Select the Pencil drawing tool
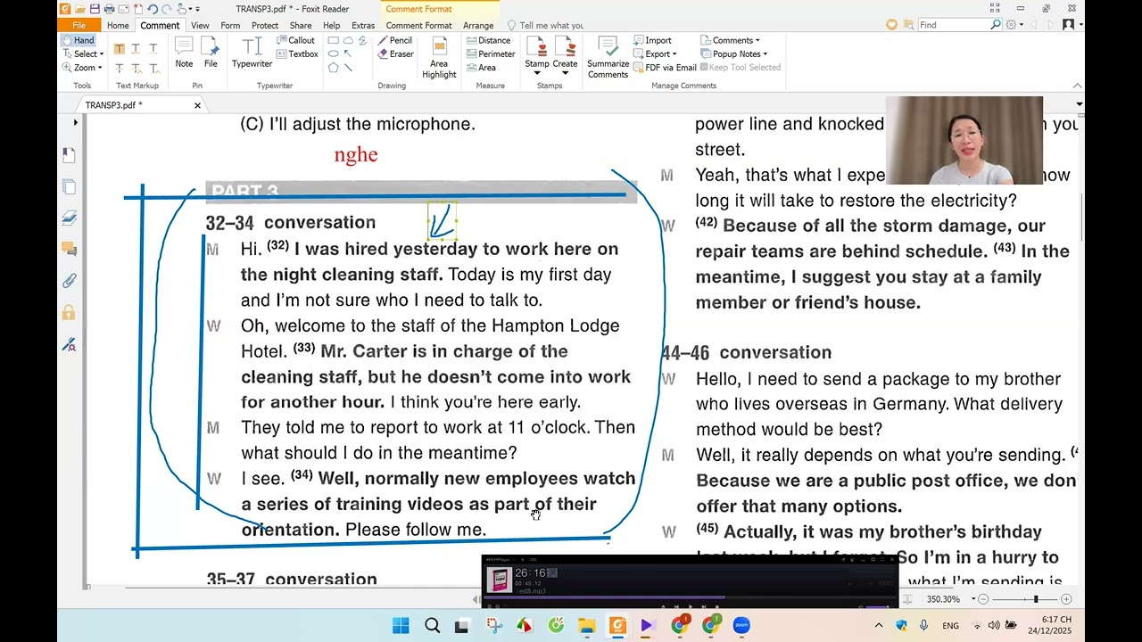The image size is (1142, 642). (x=394, y=40)
